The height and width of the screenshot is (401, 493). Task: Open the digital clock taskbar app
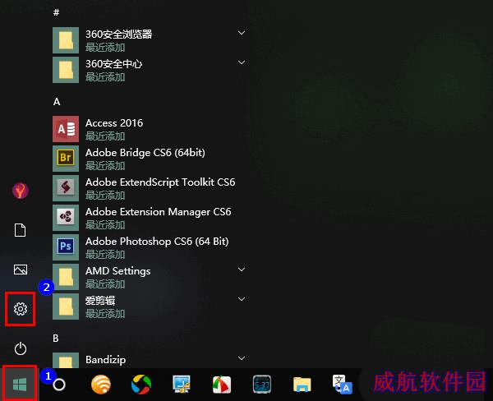(x=262, y=385)
